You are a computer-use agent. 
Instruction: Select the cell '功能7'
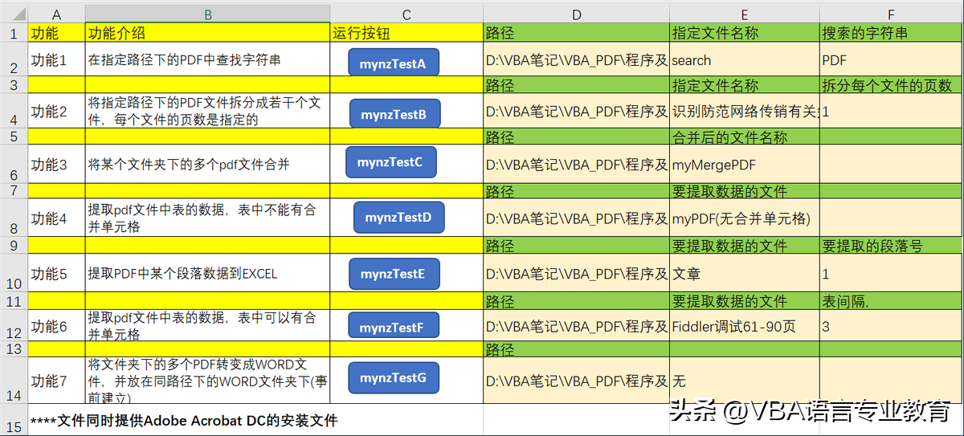click(56, 381)
